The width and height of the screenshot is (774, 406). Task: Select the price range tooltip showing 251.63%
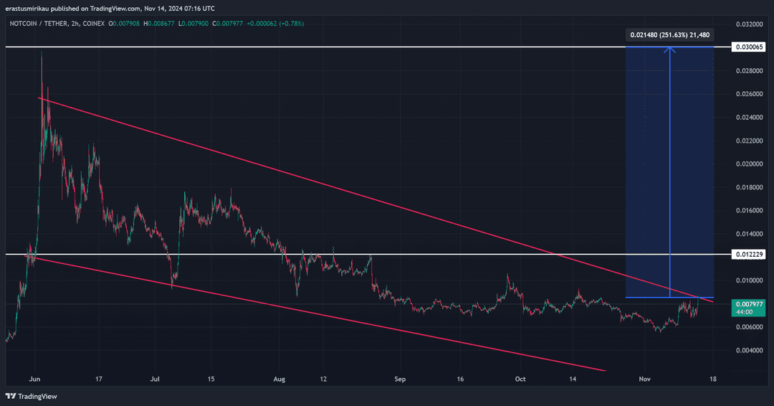(669, 34)
